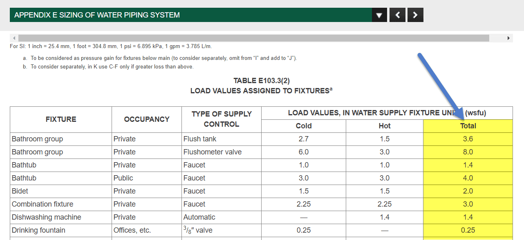The width and height of the screenshot is (524, 240).
Task: Go to the next section chevron
Action: pyautogui.click(x=415, y=15)
